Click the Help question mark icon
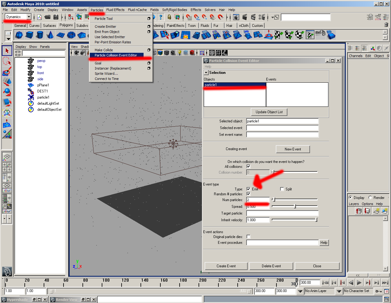Image resolution: width=391 pixels, height=303 pixels. 161,17
